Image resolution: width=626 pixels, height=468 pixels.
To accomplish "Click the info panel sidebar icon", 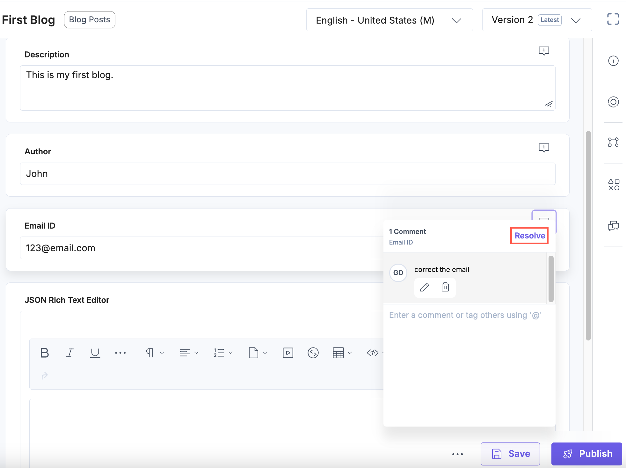I will [x=613, y=61].
